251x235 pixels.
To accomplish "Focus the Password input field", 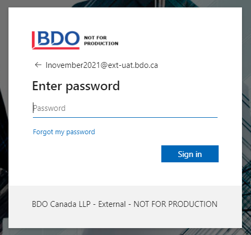I will click(125, 108).
